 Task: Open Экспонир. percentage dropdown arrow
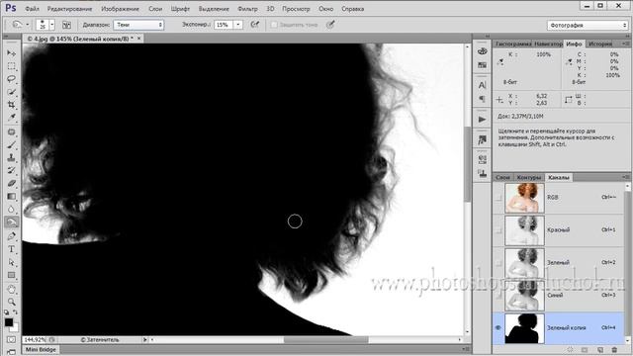click(x=238, y=25)
